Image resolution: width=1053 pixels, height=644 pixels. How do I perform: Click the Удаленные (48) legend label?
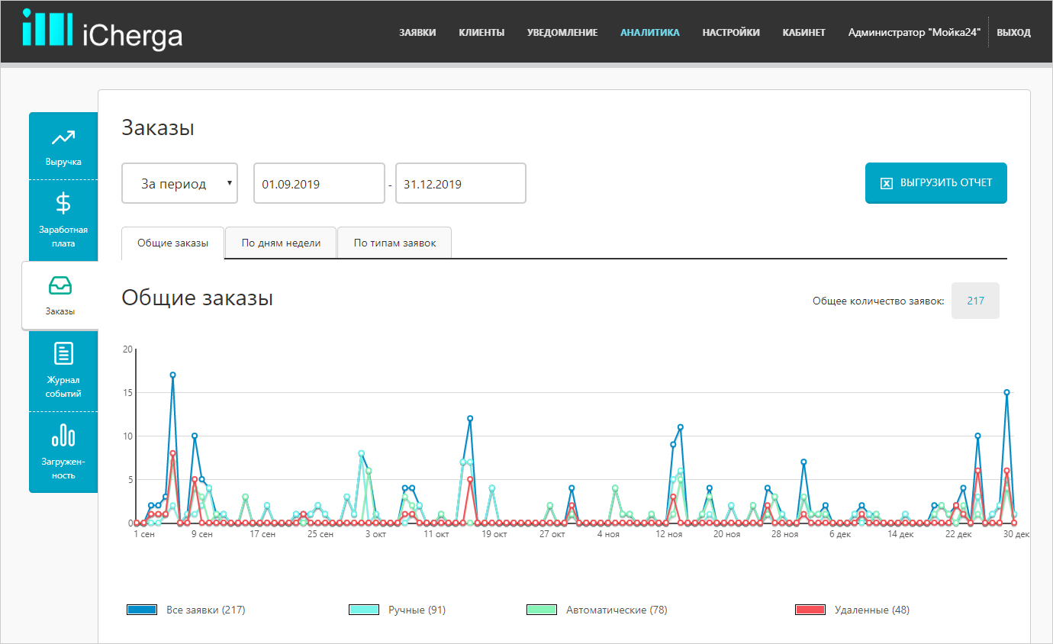coord(872,610)
